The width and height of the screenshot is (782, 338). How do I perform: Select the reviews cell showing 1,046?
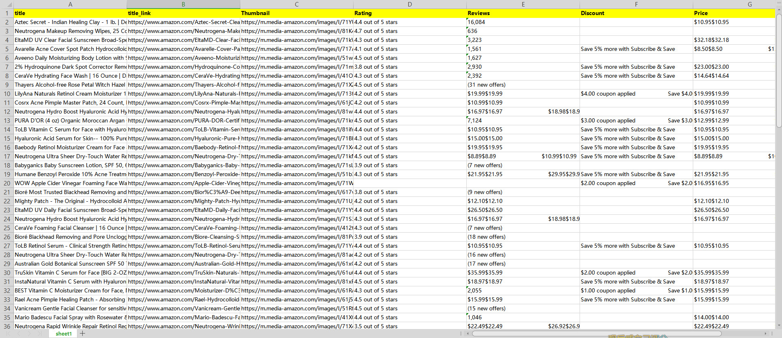523,317
